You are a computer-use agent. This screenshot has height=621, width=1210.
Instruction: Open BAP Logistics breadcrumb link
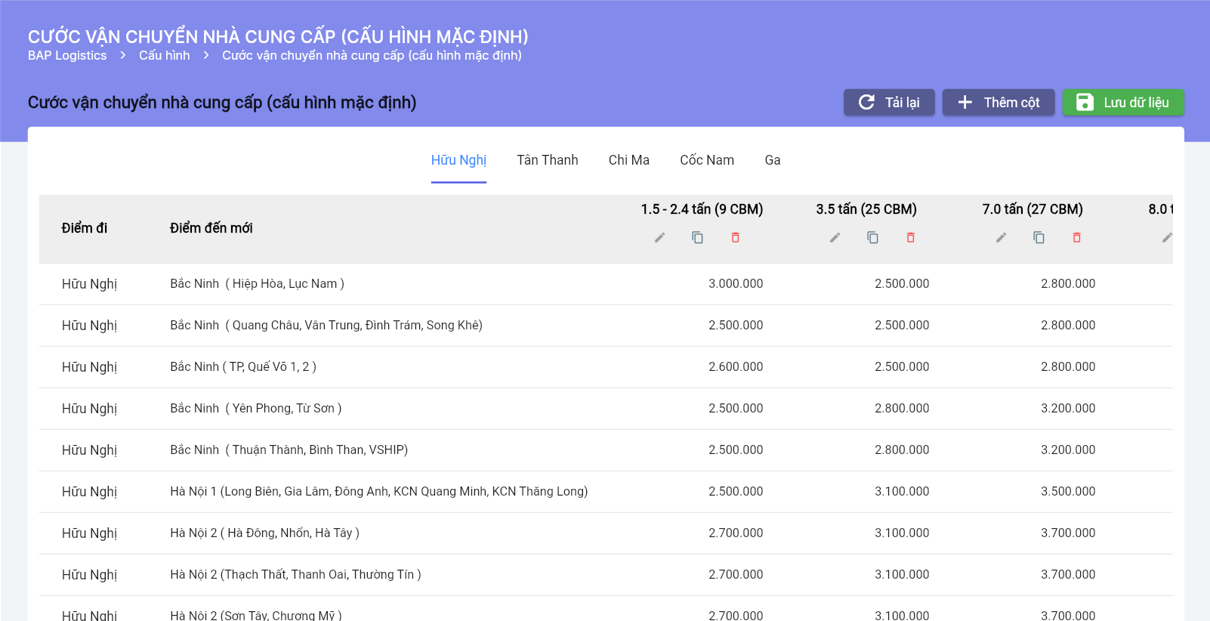click(67, 56)
